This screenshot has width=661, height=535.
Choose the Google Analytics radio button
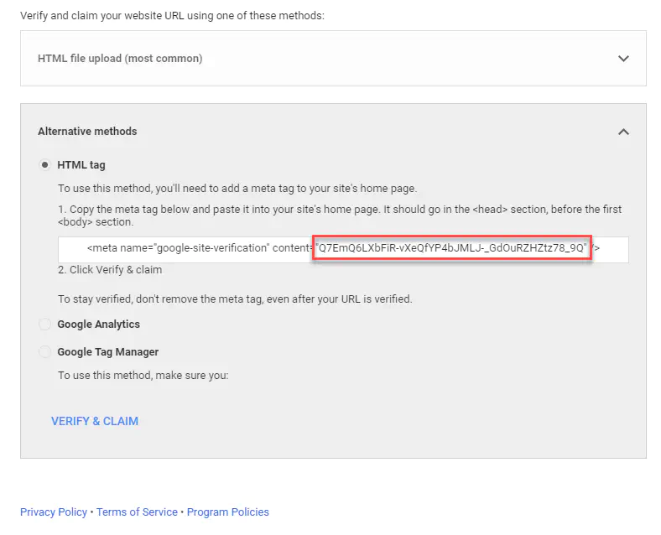click(x=45, y=325)
